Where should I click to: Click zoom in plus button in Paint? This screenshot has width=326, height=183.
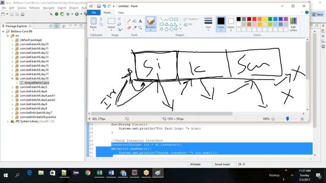point(302,119)
